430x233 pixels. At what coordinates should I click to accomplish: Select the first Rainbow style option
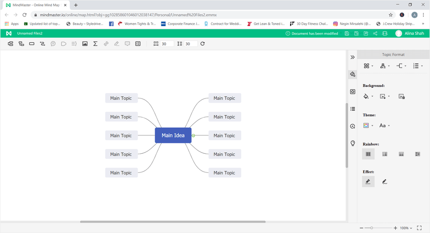tap(368, 154)
